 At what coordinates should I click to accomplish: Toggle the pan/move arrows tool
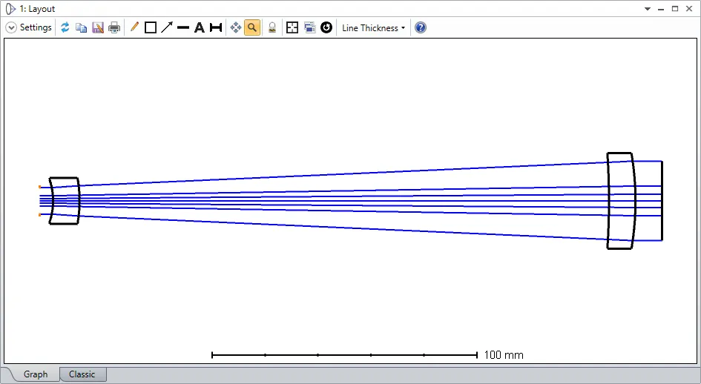tap(236, 27)
